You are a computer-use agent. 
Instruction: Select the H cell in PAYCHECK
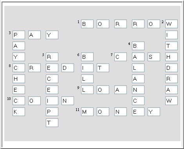19,79
